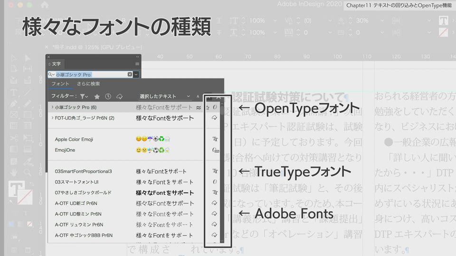The image size is (456, 256).
Task: Click the vertical scale stepper arrows
Action: tap(243, 20)
